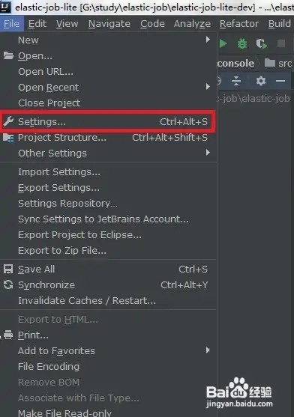The image size is (294, 417).
Task: Expand the Add to Favorites submenu
Action: [208, 350]
